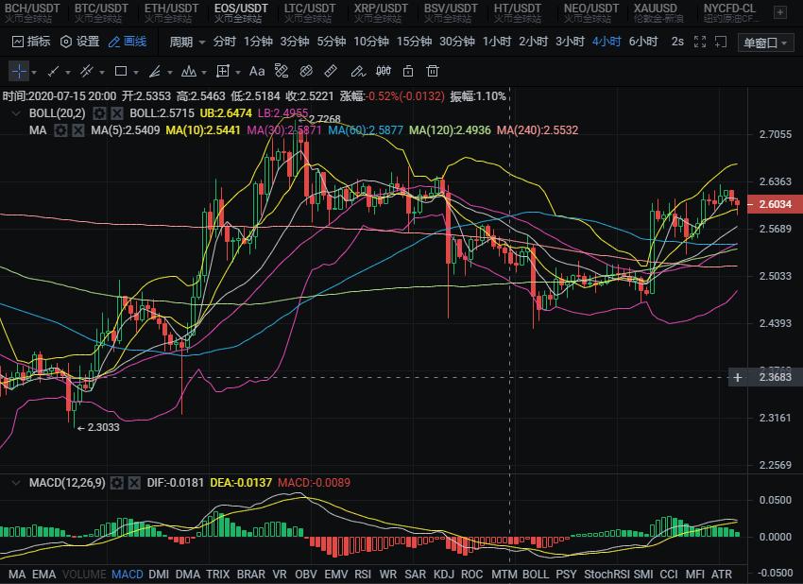Select the parallel channel line tool
The height and width of the screenshot is (584, 803).
pyautogui.click(x=87, y=71)
